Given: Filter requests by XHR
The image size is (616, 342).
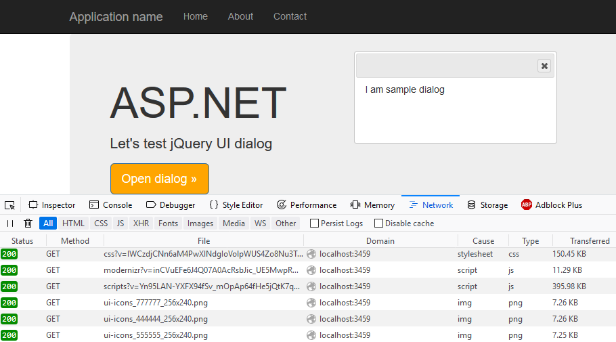Looking at the screenshot, I should point(141,223).
